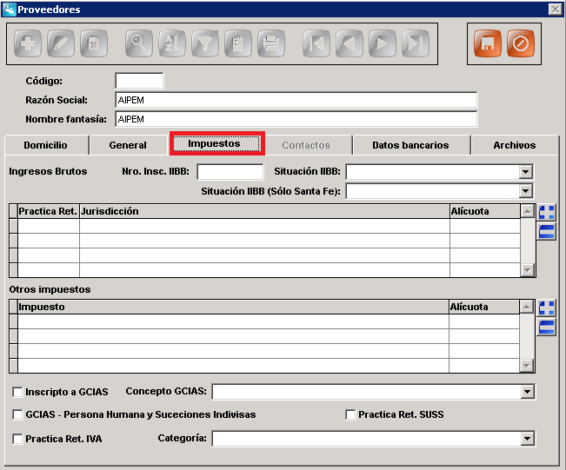Click the delete record document icon

tap(94, 43)
